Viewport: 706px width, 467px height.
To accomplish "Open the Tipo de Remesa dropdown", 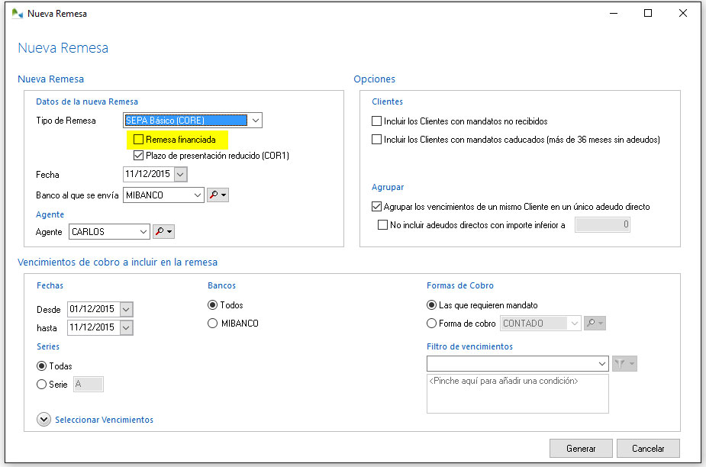I will click(x=255, y=120).
